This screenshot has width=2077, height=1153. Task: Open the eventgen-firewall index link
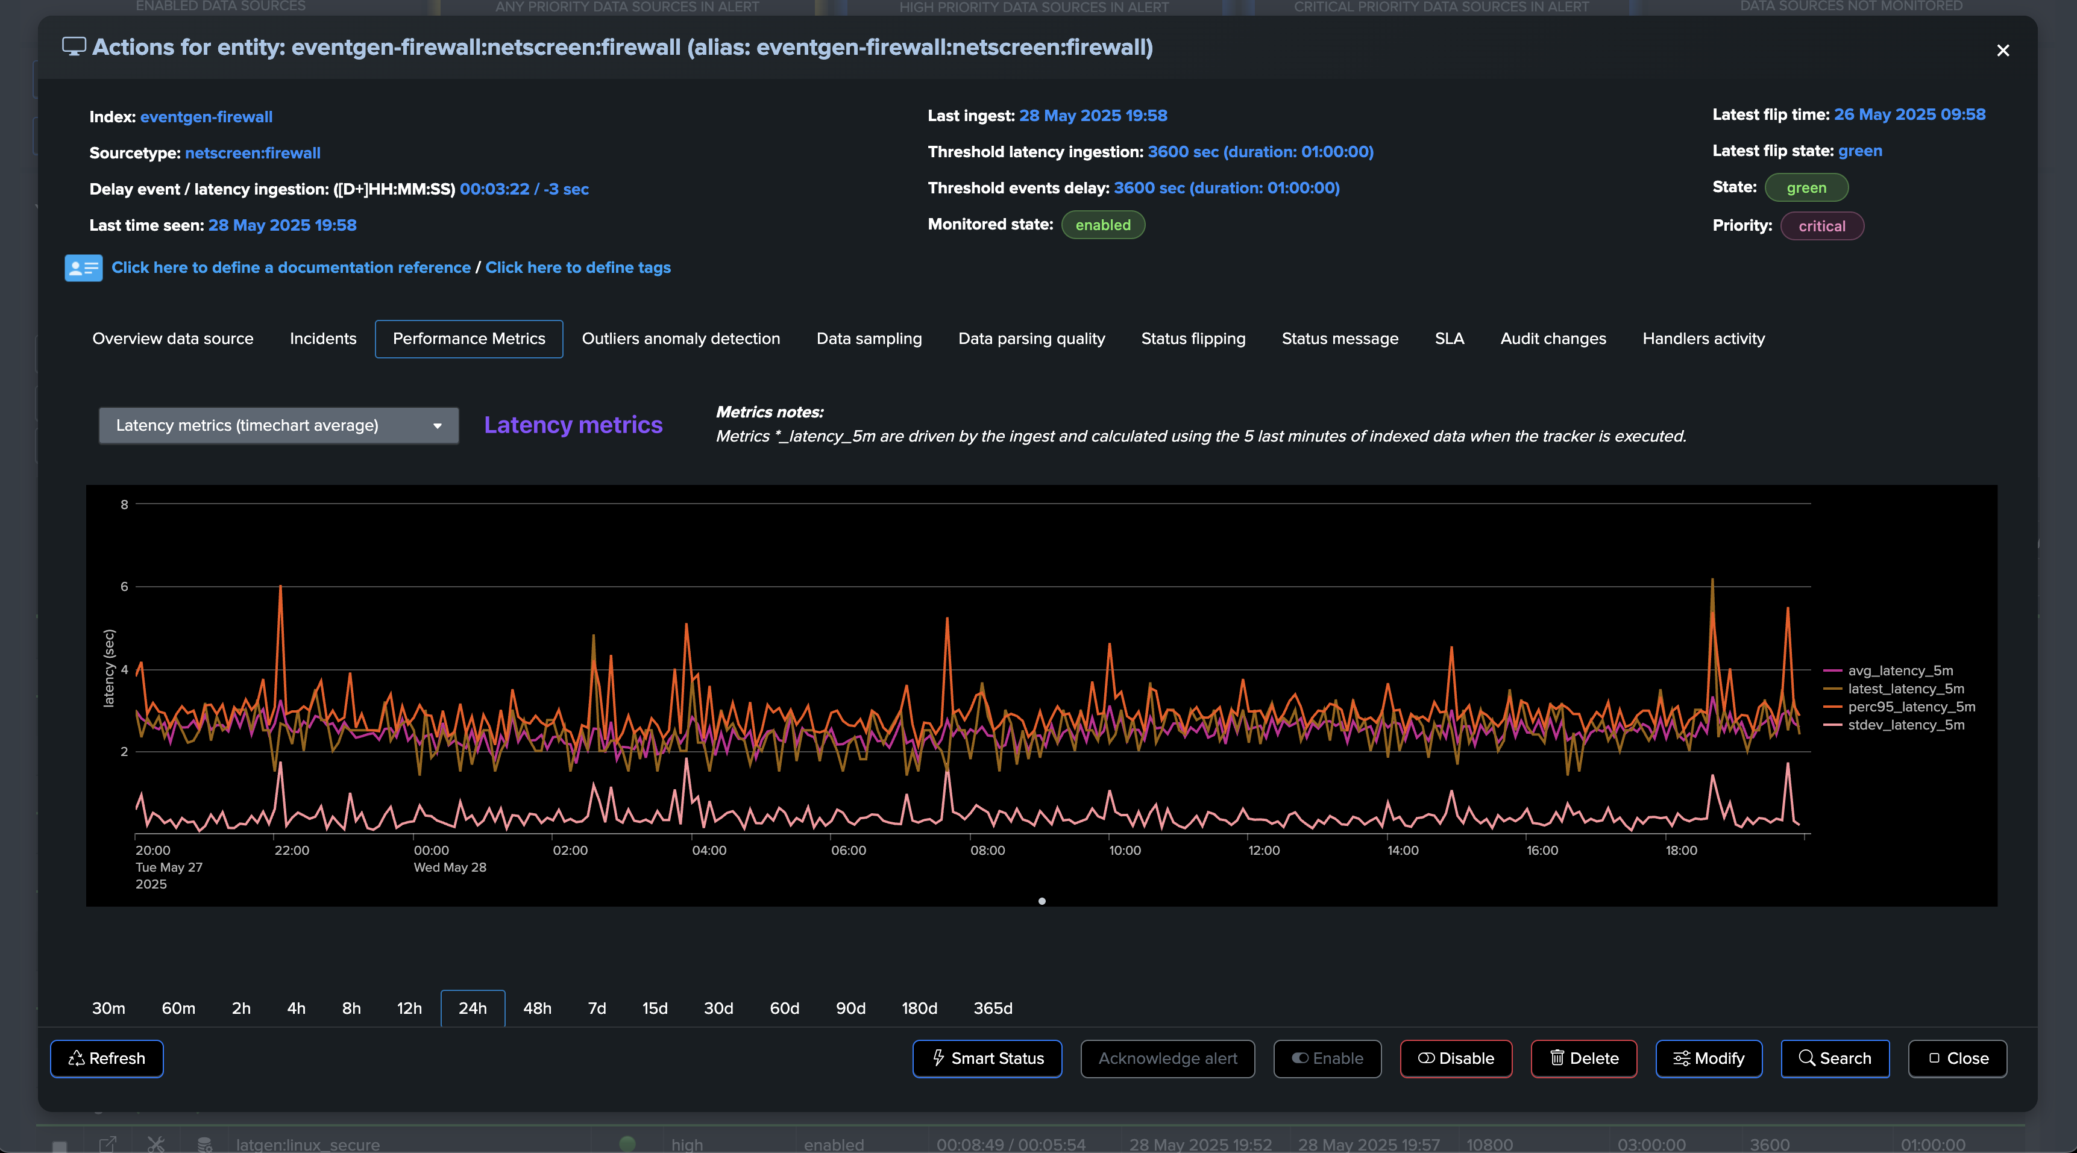click(206, 117)
